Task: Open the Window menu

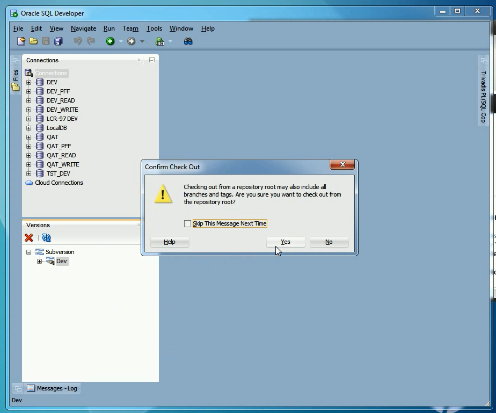Action: coord(181,28)
